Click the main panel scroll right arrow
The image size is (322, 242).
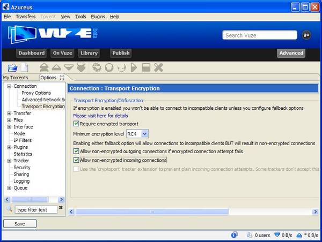pos(315,211)
